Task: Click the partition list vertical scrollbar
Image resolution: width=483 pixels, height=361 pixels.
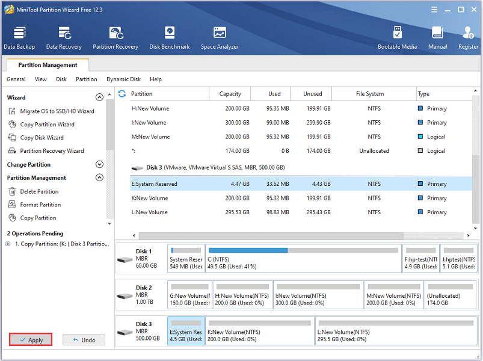Action: [475, 190]
